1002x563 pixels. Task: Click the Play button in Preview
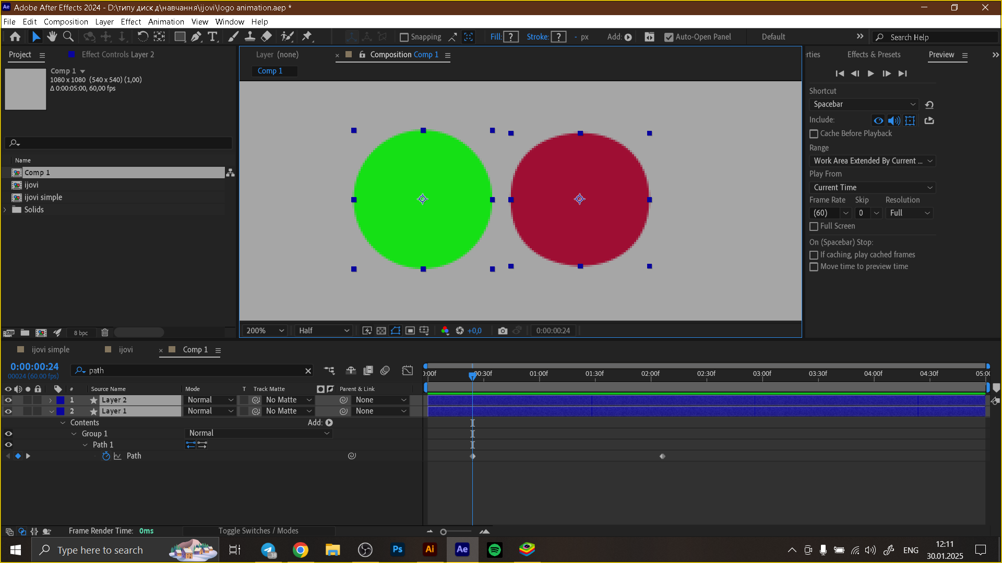coord(870,74)
